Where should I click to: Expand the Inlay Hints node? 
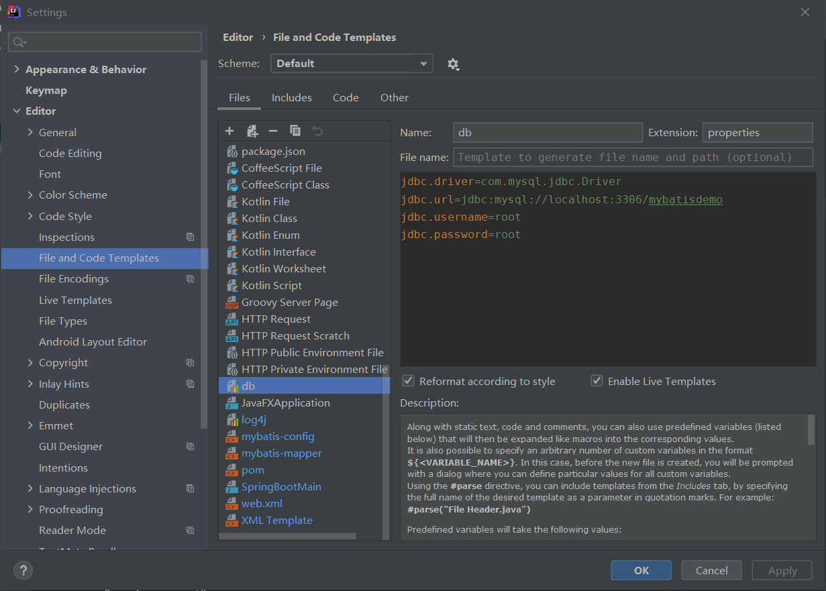coord(30,384)
